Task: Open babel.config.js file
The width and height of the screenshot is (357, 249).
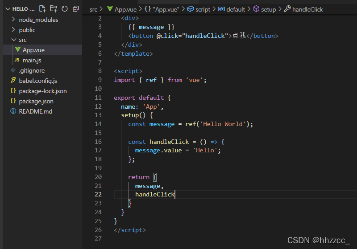Action: click(x=42, y=81)
